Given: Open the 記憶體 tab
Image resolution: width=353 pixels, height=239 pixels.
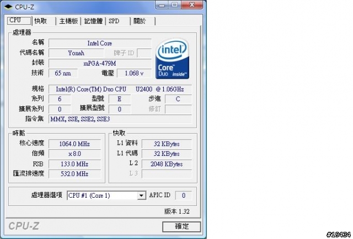Looking at the screenshot, I should 93,21.
